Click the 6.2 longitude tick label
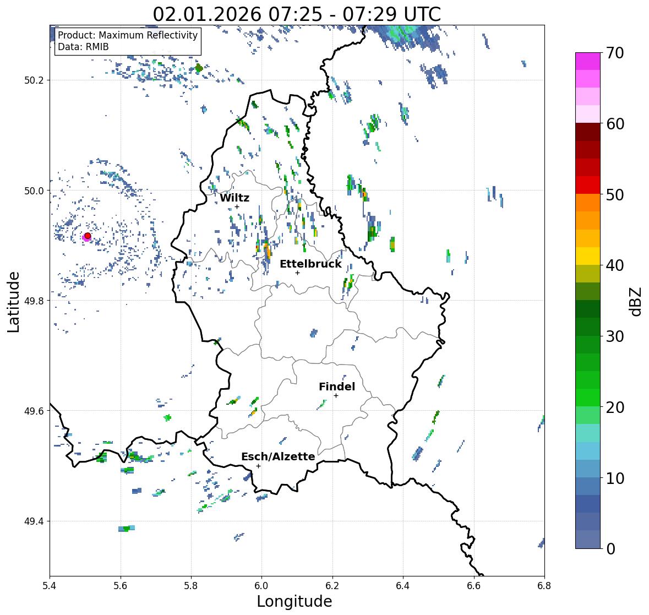 coord(332,586)
